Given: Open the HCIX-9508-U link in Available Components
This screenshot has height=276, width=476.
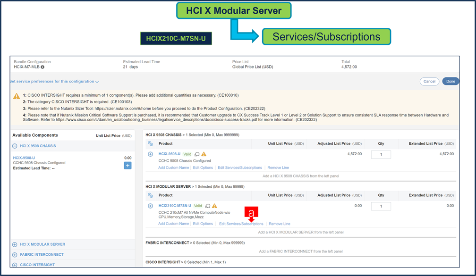Looking at the screenshot, I should [x=24, y=158].
